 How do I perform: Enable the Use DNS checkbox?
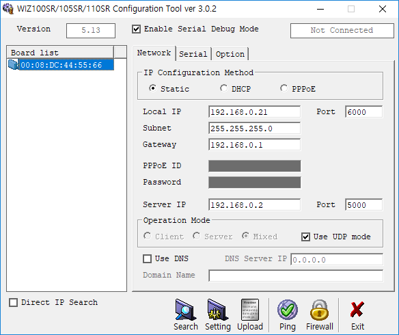point(147,258)
